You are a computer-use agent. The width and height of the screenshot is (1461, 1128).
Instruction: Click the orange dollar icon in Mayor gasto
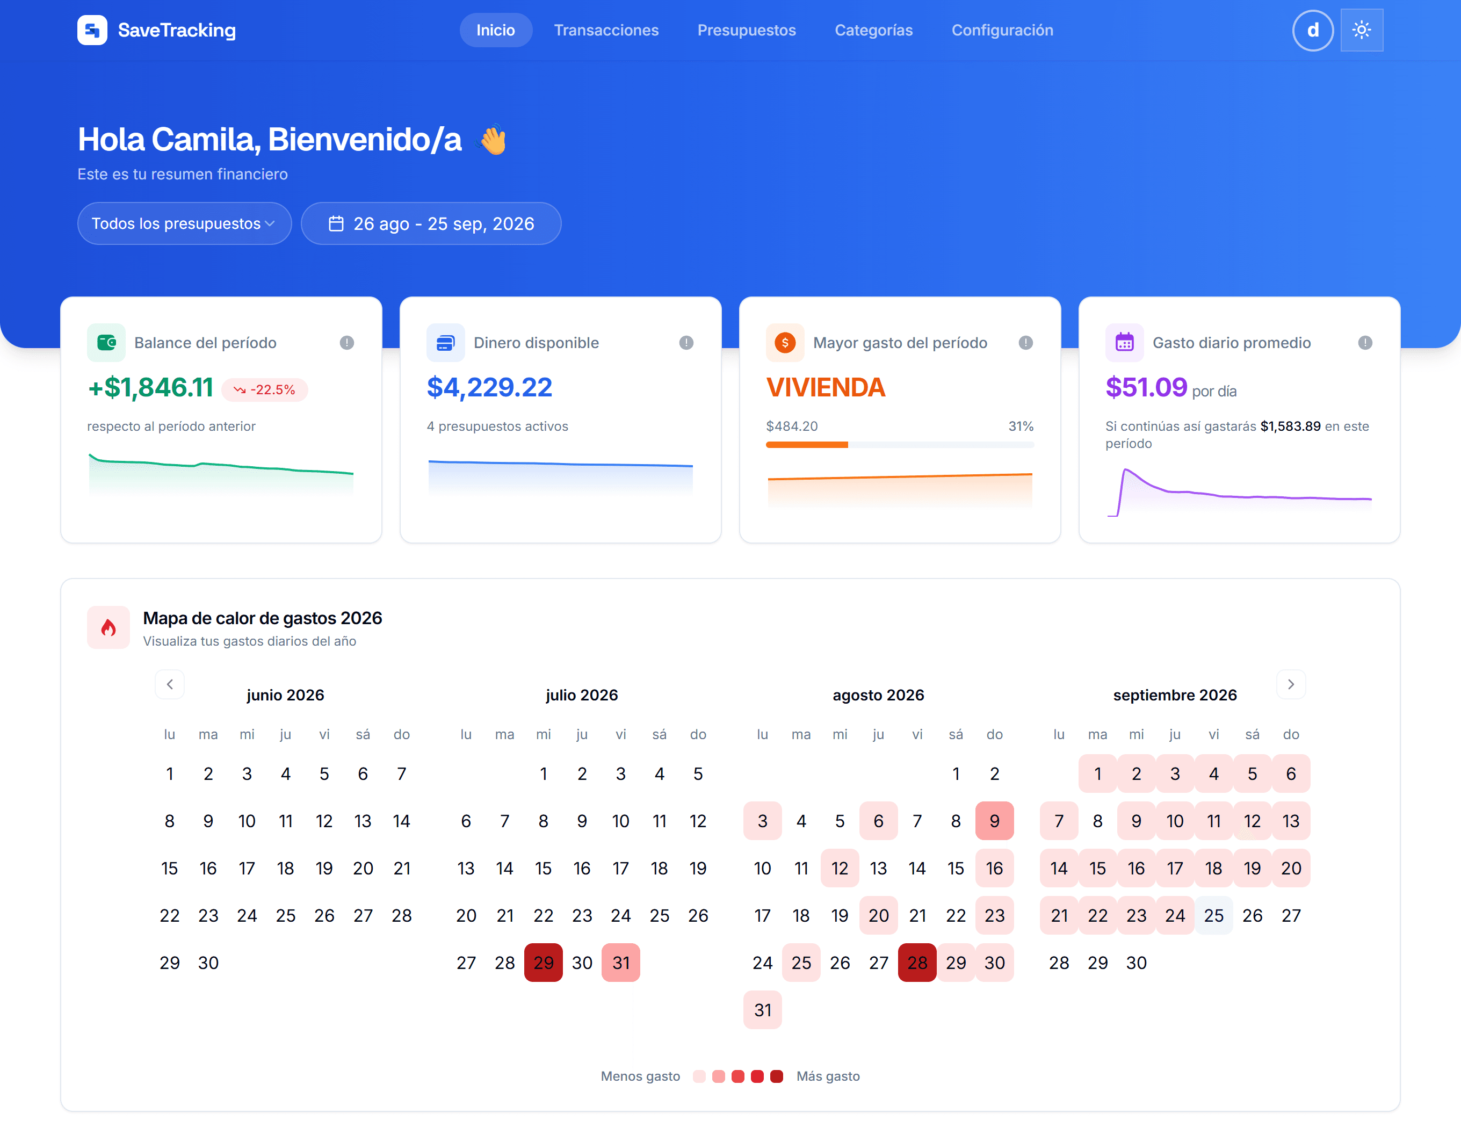pyautogui.click(x=785, y=343)
